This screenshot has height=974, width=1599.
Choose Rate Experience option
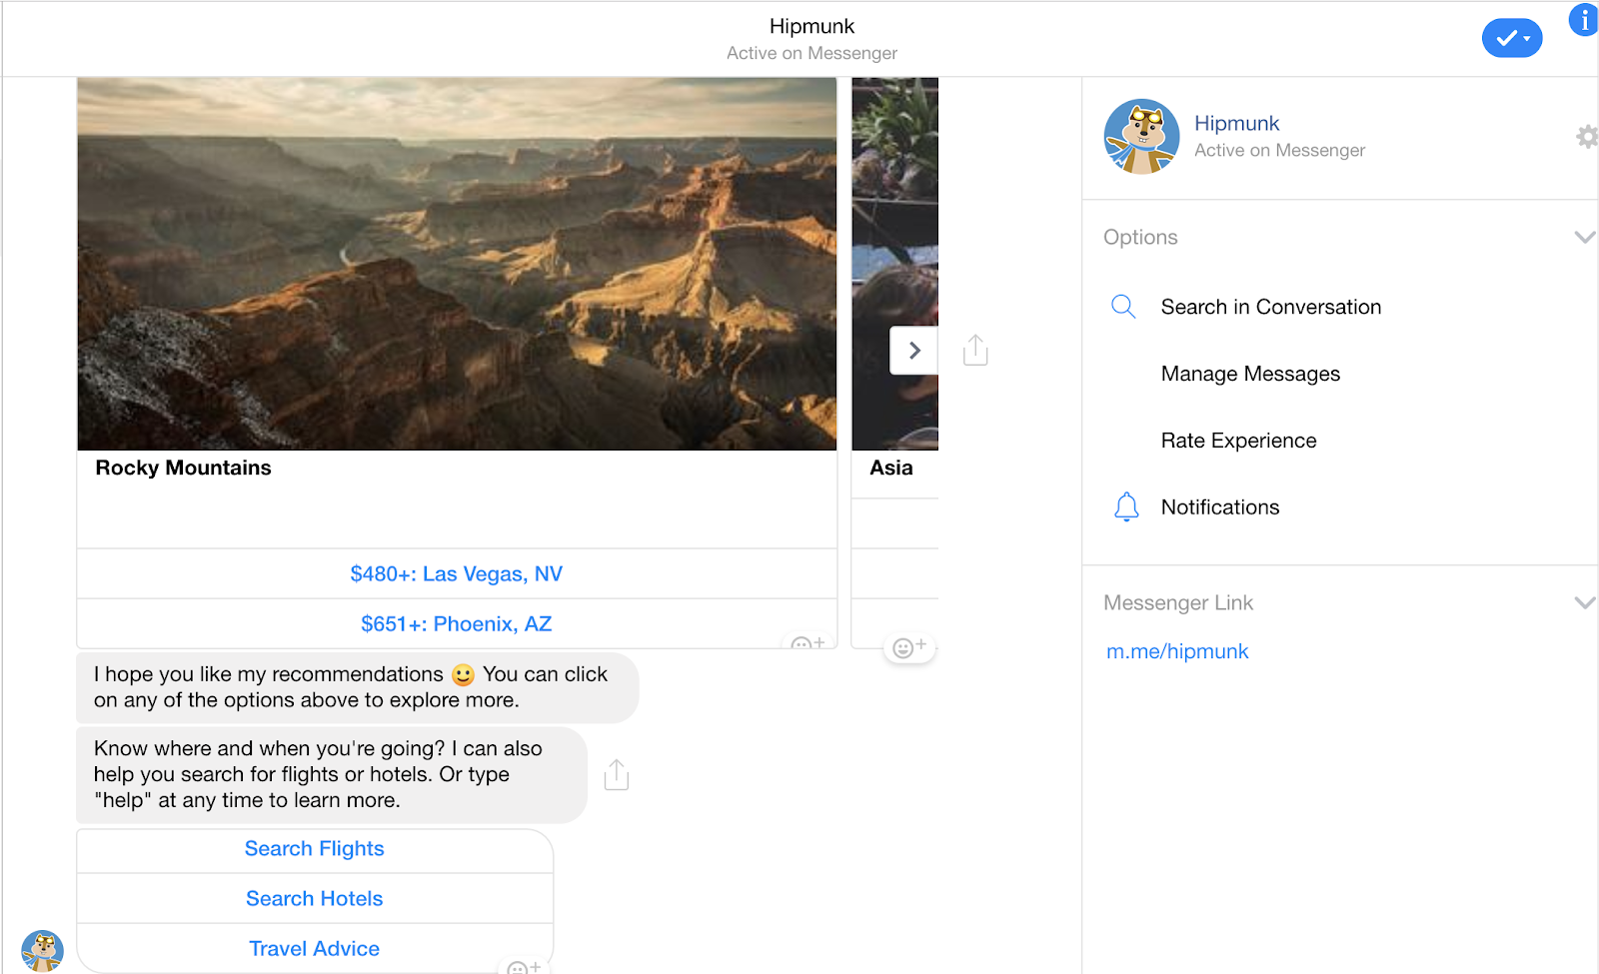1238,441
